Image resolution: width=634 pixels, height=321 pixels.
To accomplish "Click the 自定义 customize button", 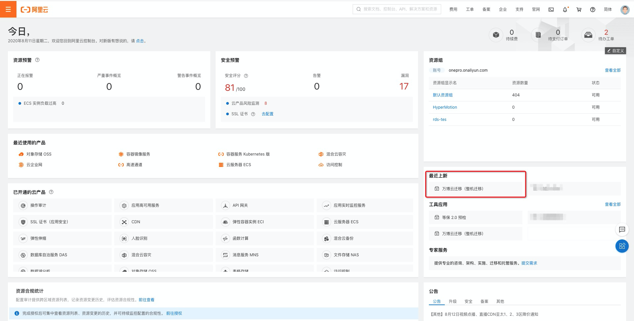I will pyautogui.click(x=616, y=51).
